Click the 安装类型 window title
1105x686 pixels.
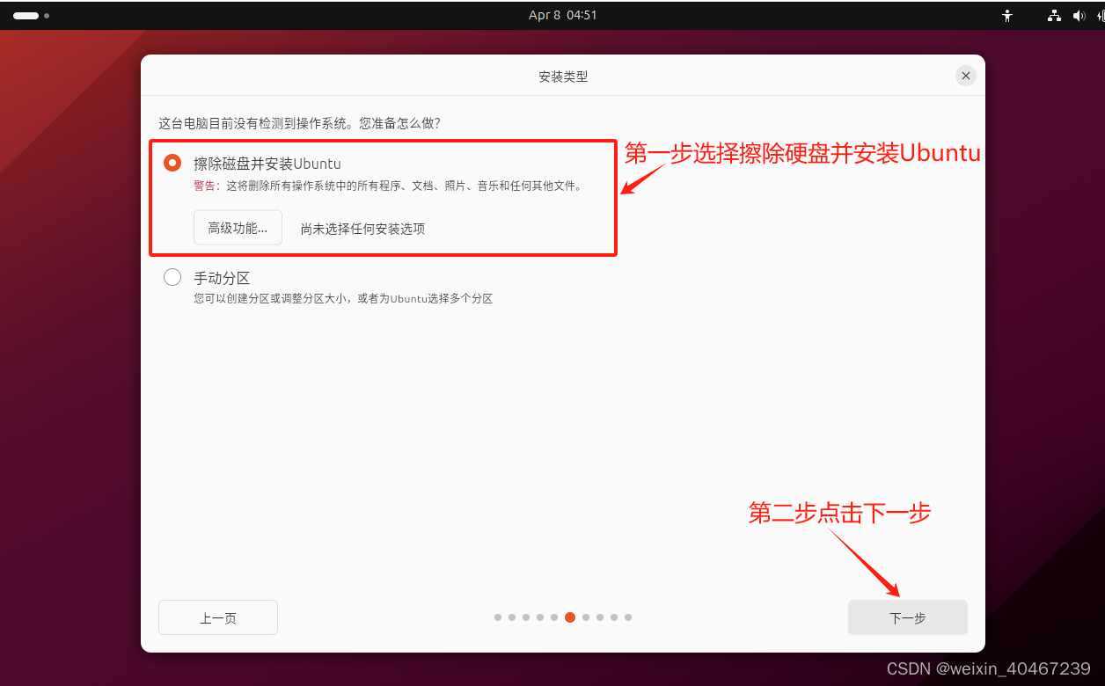563,77
